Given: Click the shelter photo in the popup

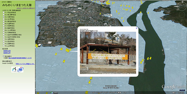Looking at the screenshot, I should coord(108,53).
